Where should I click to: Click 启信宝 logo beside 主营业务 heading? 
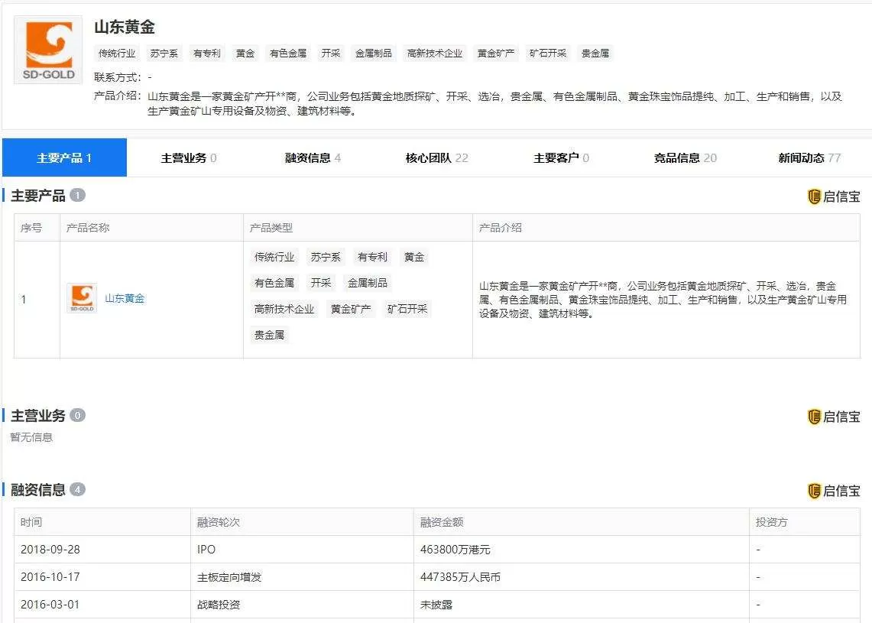coord(833,417)
